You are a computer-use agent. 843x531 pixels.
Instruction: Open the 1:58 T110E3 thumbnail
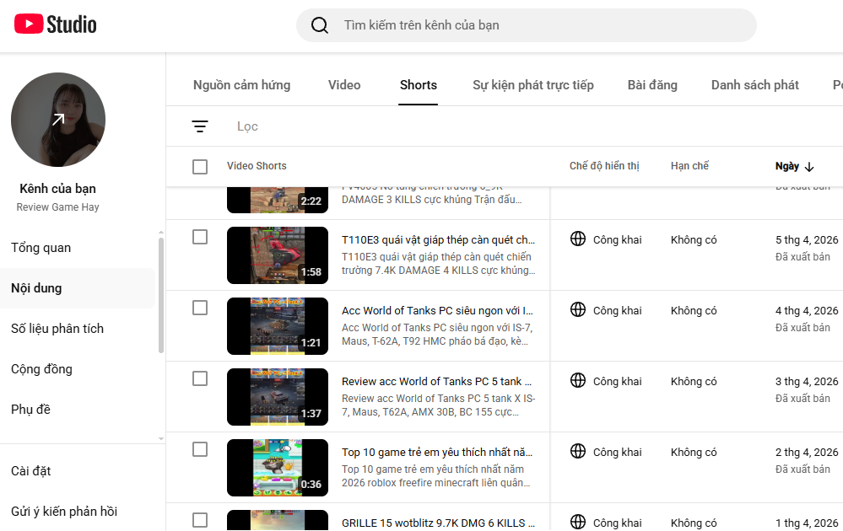pos(278,255)
